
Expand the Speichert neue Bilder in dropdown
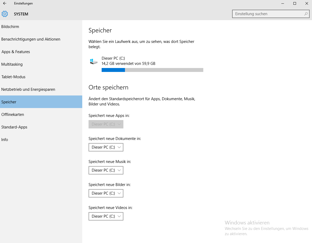click(106, 193)
